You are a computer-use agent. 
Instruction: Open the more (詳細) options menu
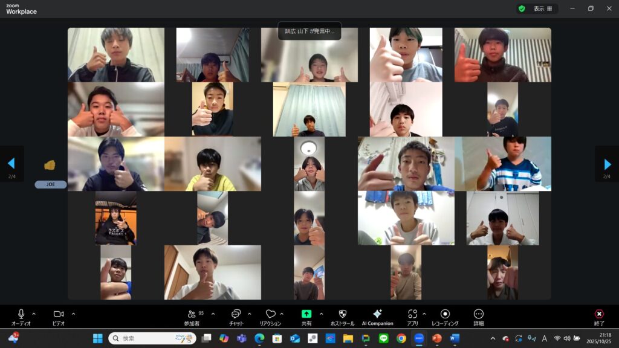click(479, 314)
